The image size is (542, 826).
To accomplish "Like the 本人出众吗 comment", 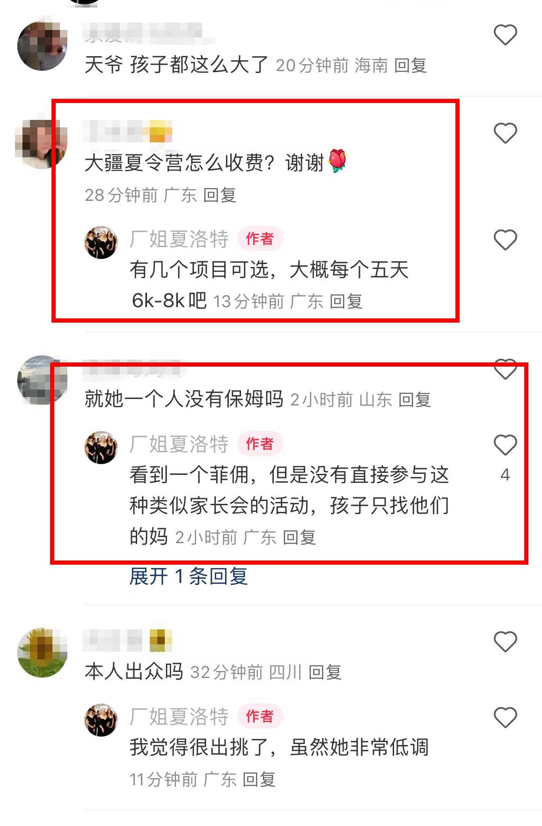I will 505,642.
